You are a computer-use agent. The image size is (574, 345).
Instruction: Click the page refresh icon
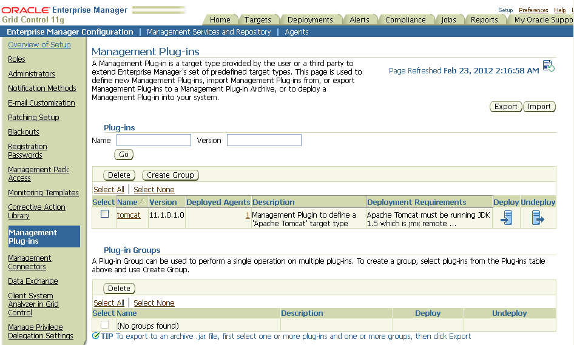pyautogui.click(x=549, y=66)
